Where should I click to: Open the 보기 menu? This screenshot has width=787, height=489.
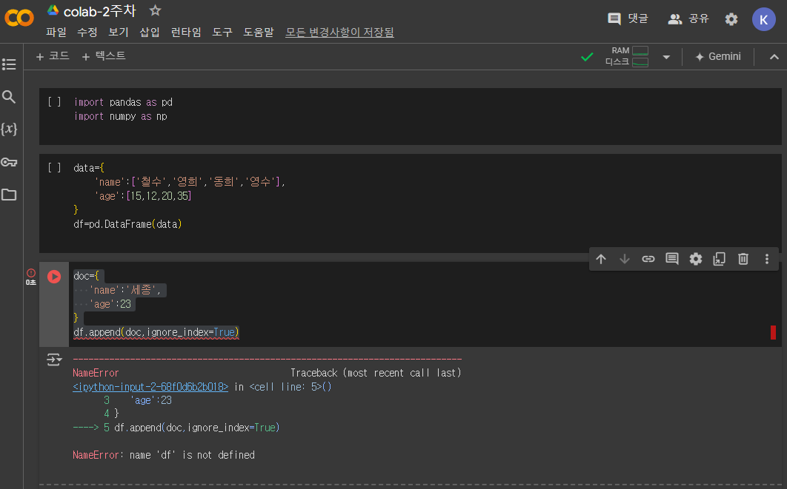[119, 32]
